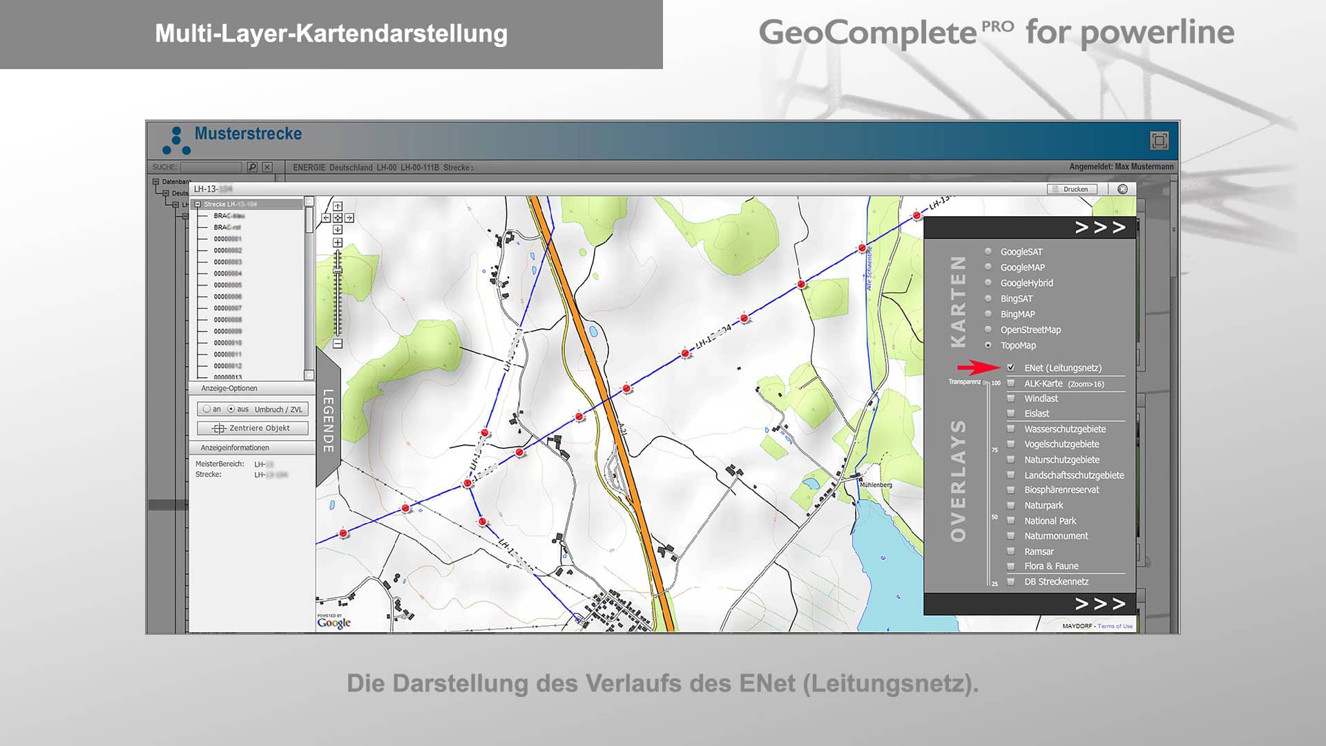Select TopoMap as the base map

(987, 345)
